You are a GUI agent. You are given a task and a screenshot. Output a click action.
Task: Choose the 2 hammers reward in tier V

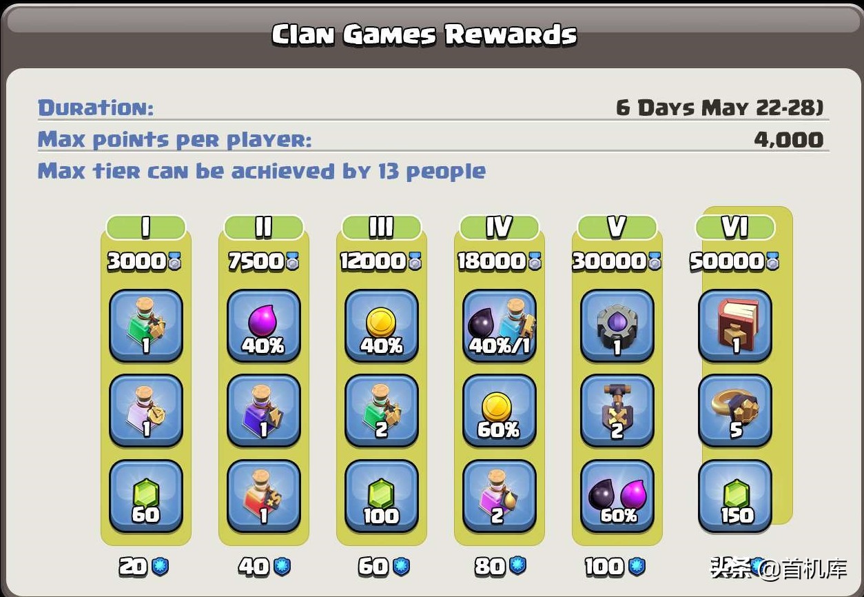tap(617, 412)
